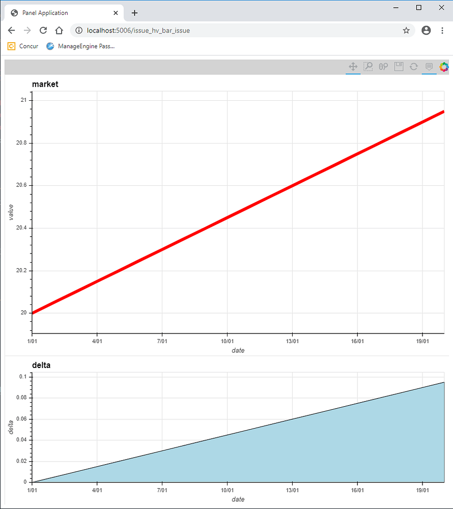View site information via the info icon

(x=78, y=31)
